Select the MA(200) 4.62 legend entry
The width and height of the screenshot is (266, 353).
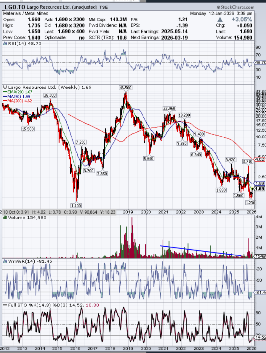point(18,101)
